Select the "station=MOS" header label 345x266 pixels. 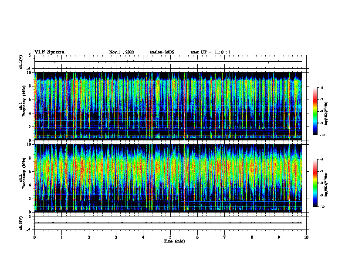coord(162,52)
